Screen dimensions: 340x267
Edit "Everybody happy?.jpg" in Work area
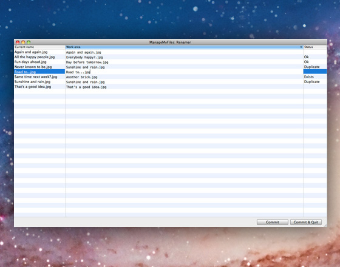[x=84, y=57]
